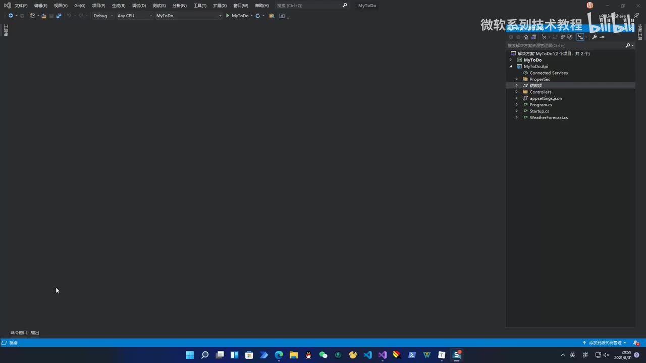Open the 生成(B) menu
The image size is (646, 363).
click(x=119, y=6)
